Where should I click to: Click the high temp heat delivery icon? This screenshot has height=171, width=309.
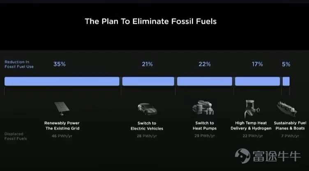pyautogui.click(x=252, y=109)
